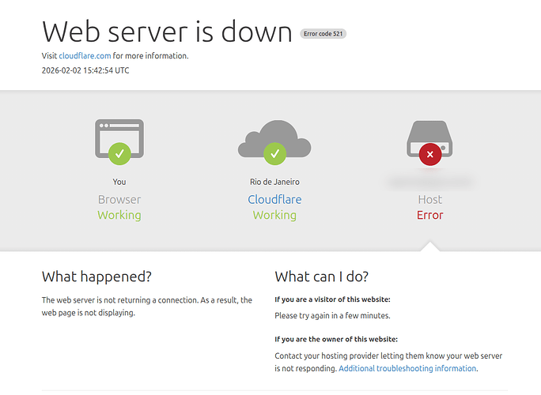The height and width of the screenshot is (395, 541).
Task: Click the Error code 521 badge
Action: click(x=323, y=34)
